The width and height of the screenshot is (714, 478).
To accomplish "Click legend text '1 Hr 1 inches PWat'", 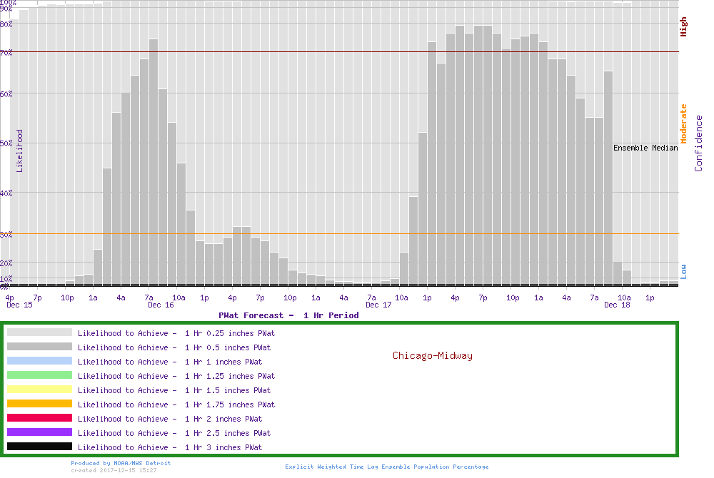I will tap(223, 362).
